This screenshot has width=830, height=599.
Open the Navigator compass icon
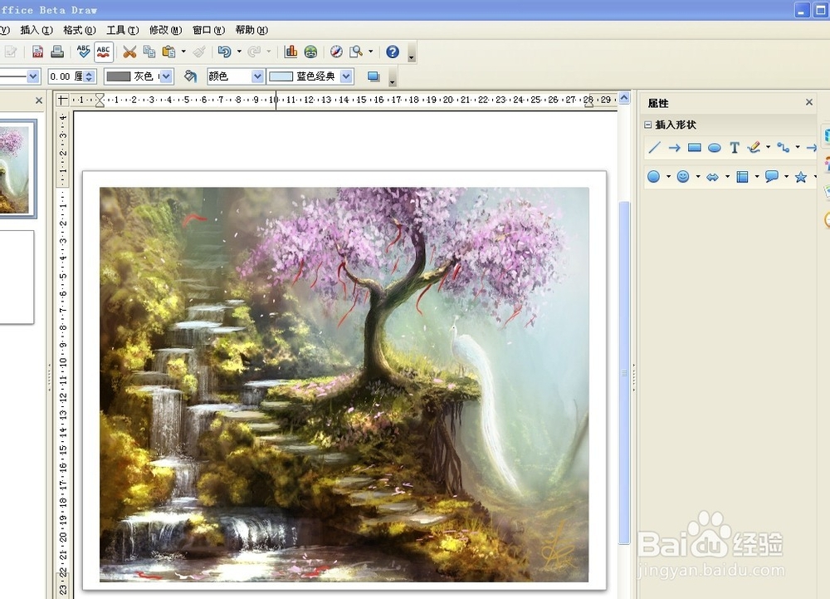[337, 52]
